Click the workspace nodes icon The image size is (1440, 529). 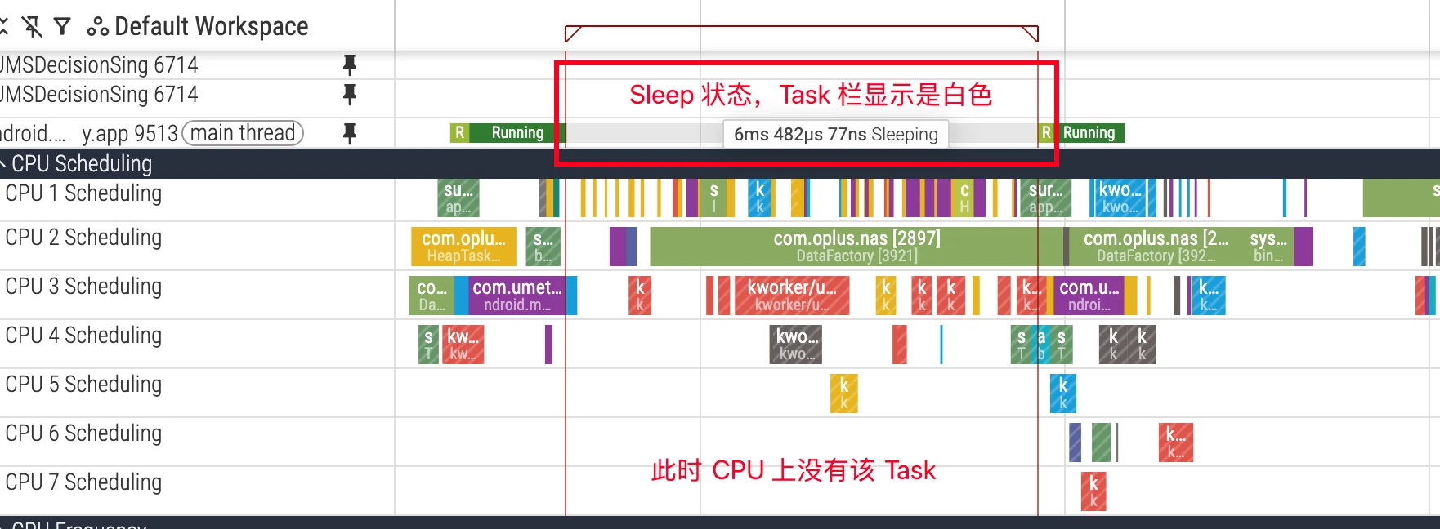(98, 27)
